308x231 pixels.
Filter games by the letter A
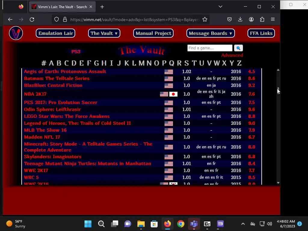(x=51, y=63)
